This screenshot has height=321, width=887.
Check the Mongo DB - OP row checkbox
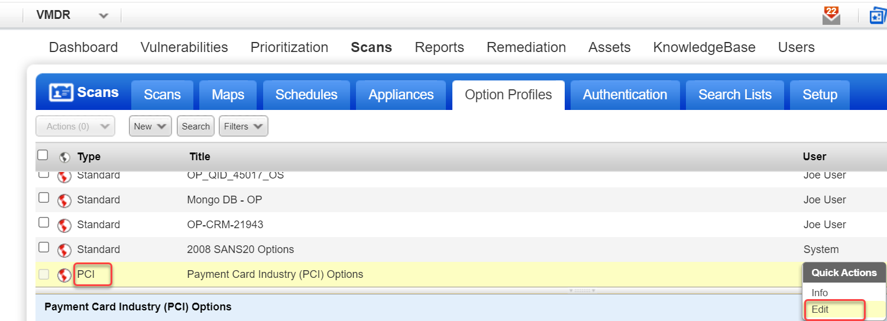44,198
